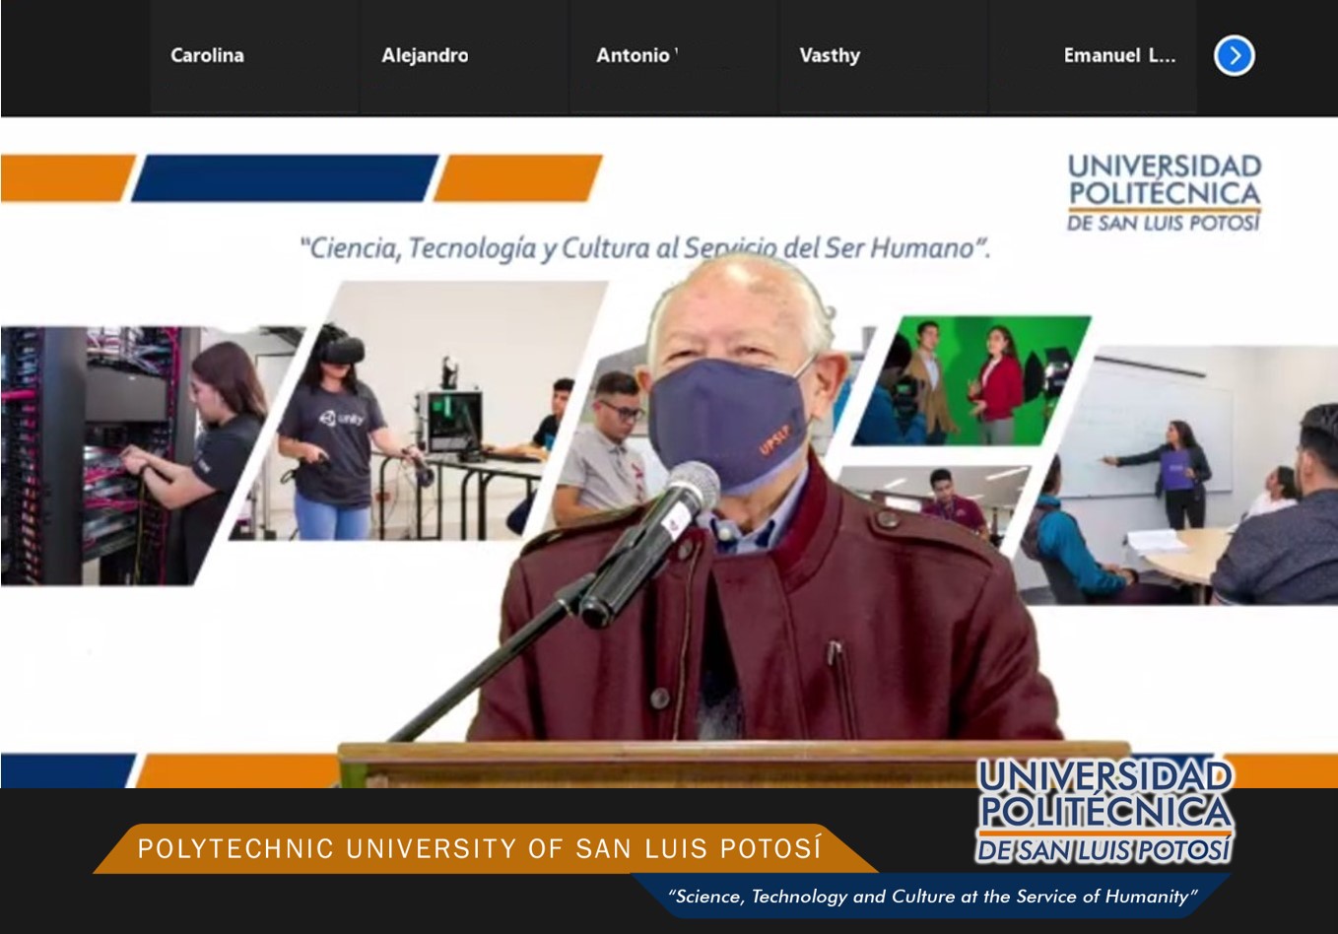Show next participants with blue arrow button
The image size is (1338, 934).
click(1235, 55)
